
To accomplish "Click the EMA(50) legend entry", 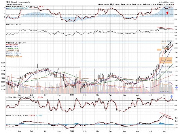I will tap(15, 57).
